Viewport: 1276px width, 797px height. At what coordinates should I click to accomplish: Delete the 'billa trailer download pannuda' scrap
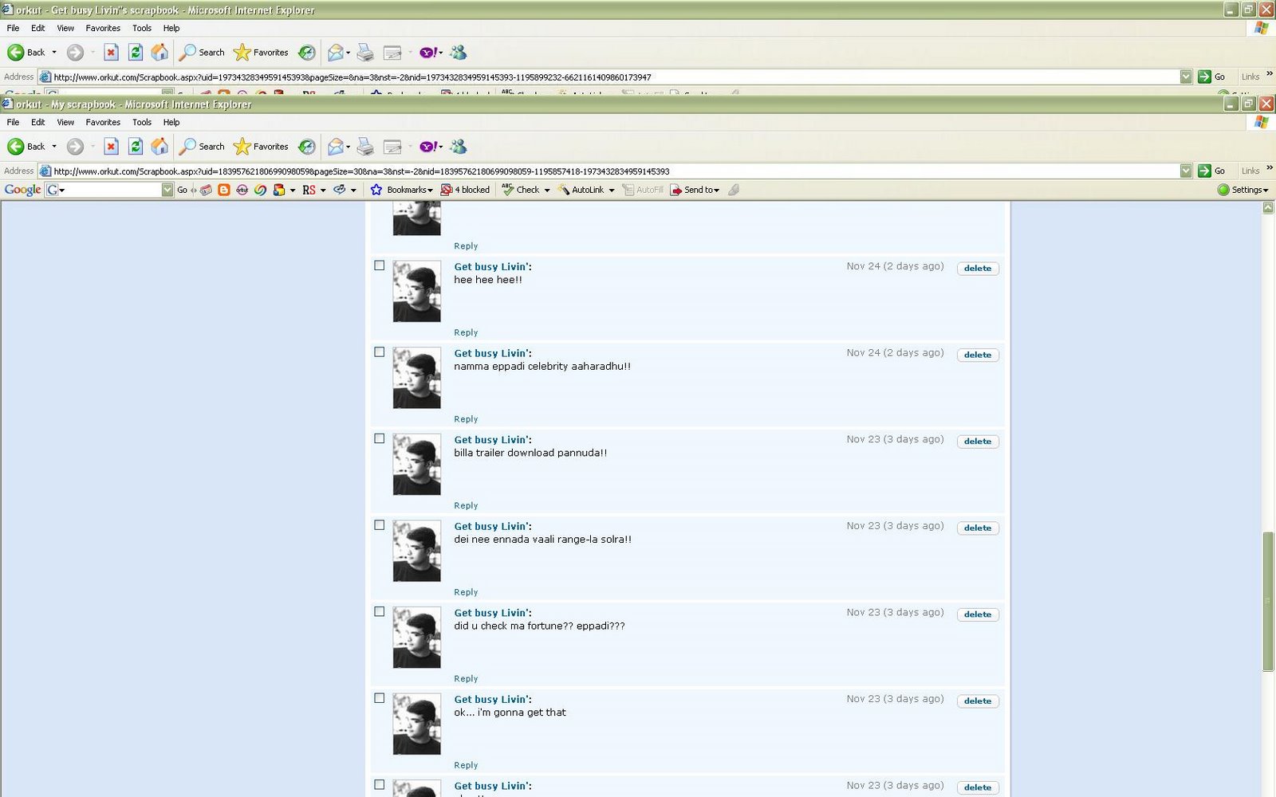[978, 442]
